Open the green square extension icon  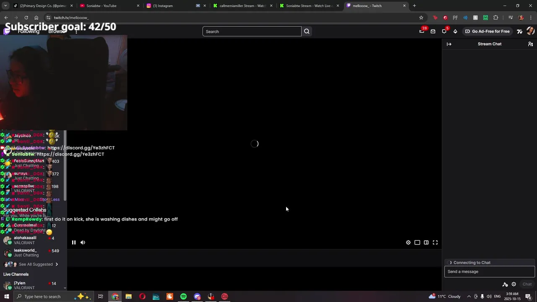pos(485,18)
